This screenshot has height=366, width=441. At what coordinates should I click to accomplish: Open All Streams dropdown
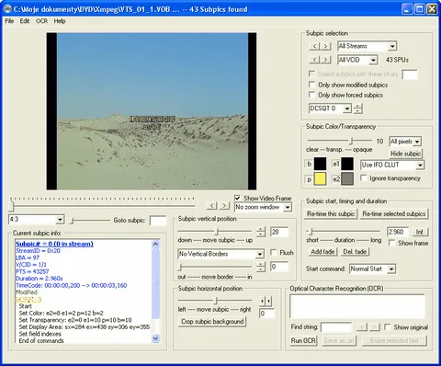(392, 46)
